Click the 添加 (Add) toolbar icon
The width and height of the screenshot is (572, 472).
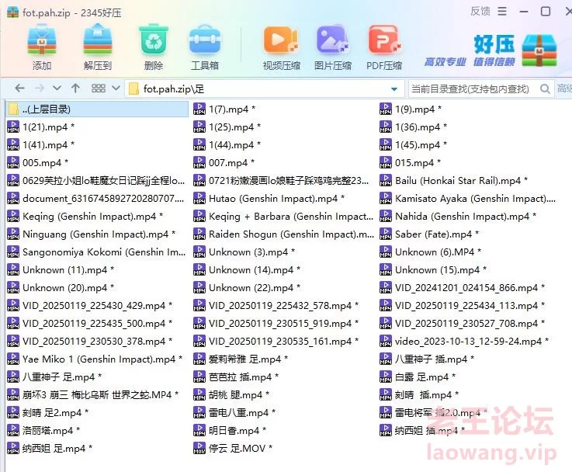tap(42, 40)
